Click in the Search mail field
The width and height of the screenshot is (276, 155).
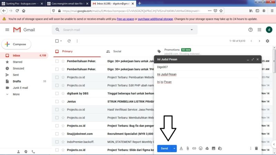click(x=125, y=30)
